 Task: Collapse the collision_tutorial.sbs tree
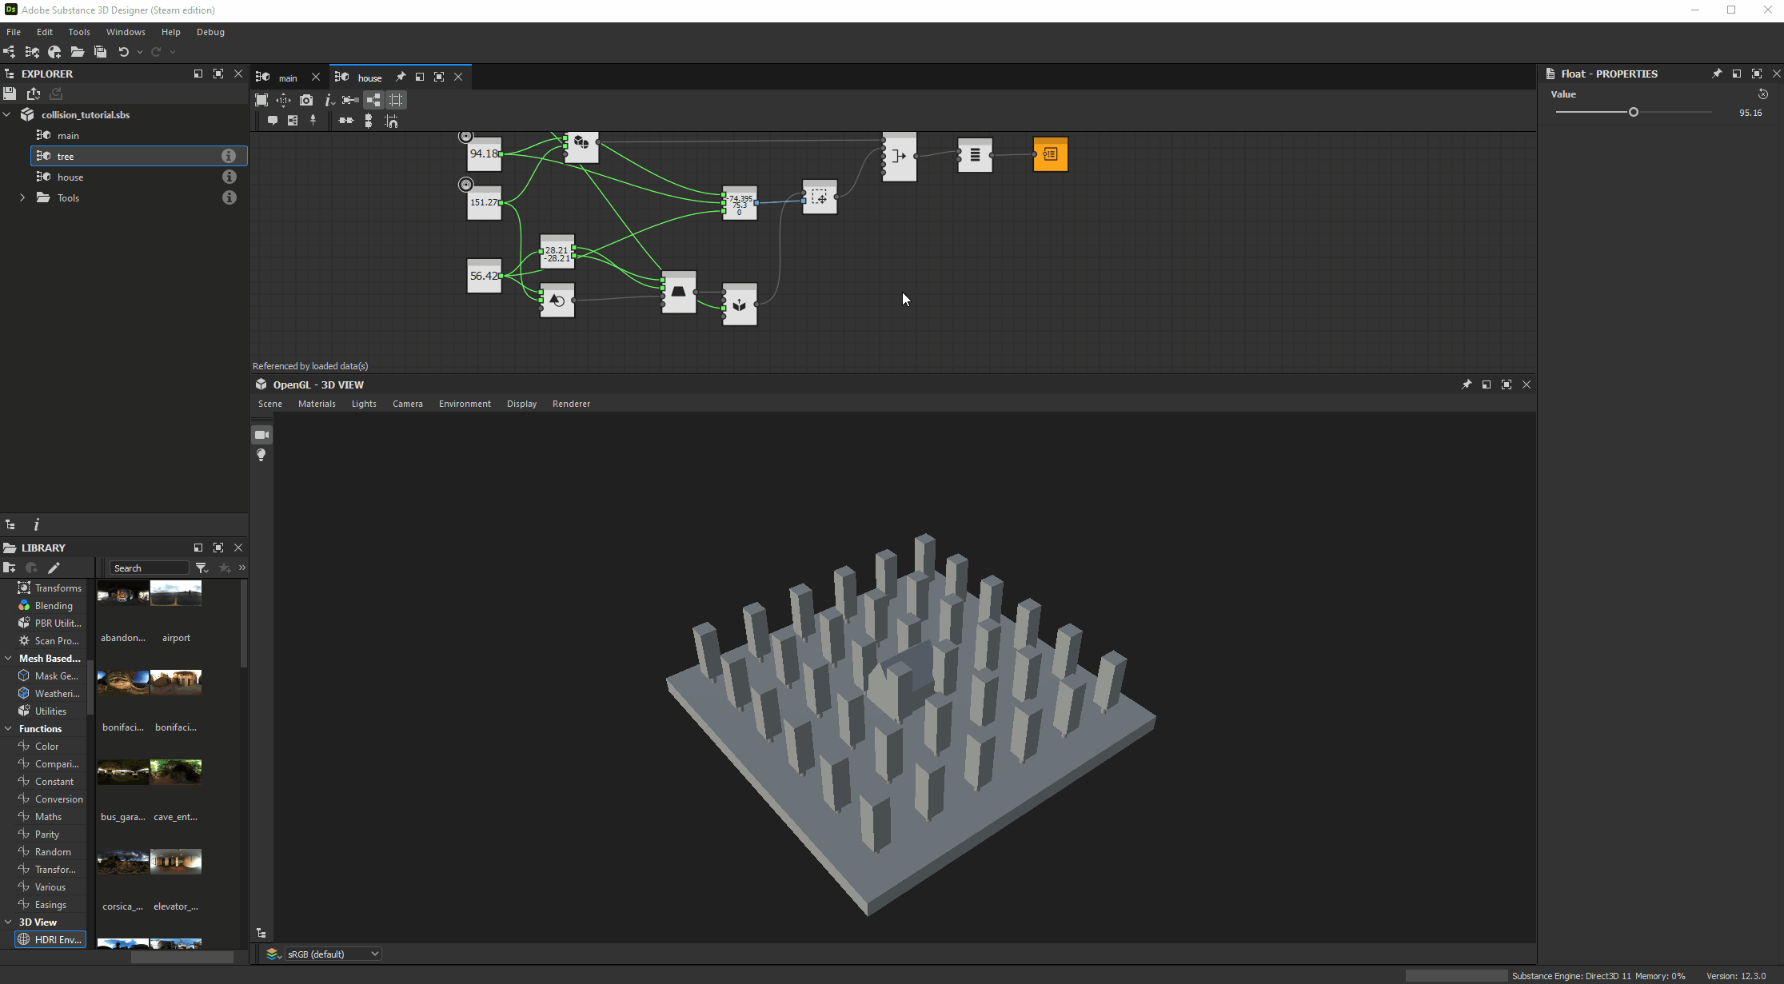click(x=6, y=114)
